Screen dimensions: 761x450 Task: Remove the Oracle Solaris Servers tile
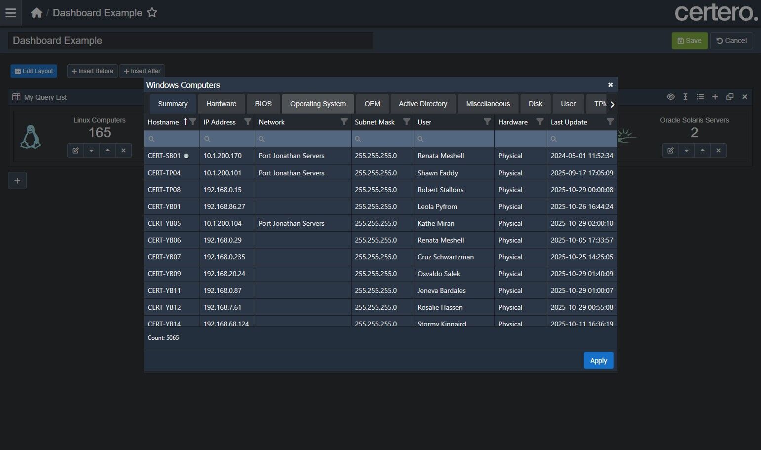tap(718, 151)
